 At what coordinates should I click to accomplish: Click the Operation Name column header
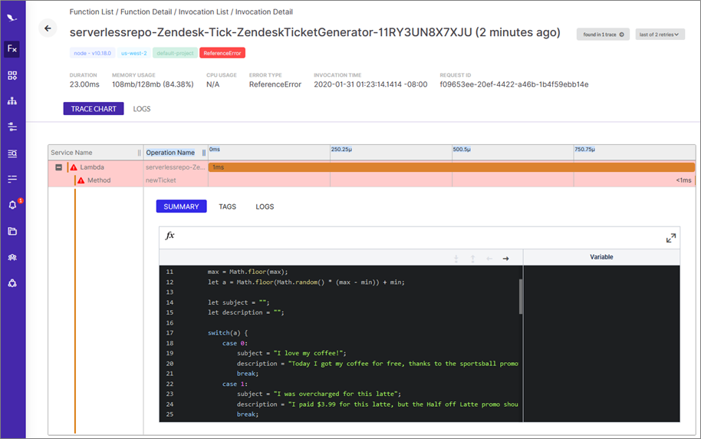pyautogui.click(x=170, y=153)
